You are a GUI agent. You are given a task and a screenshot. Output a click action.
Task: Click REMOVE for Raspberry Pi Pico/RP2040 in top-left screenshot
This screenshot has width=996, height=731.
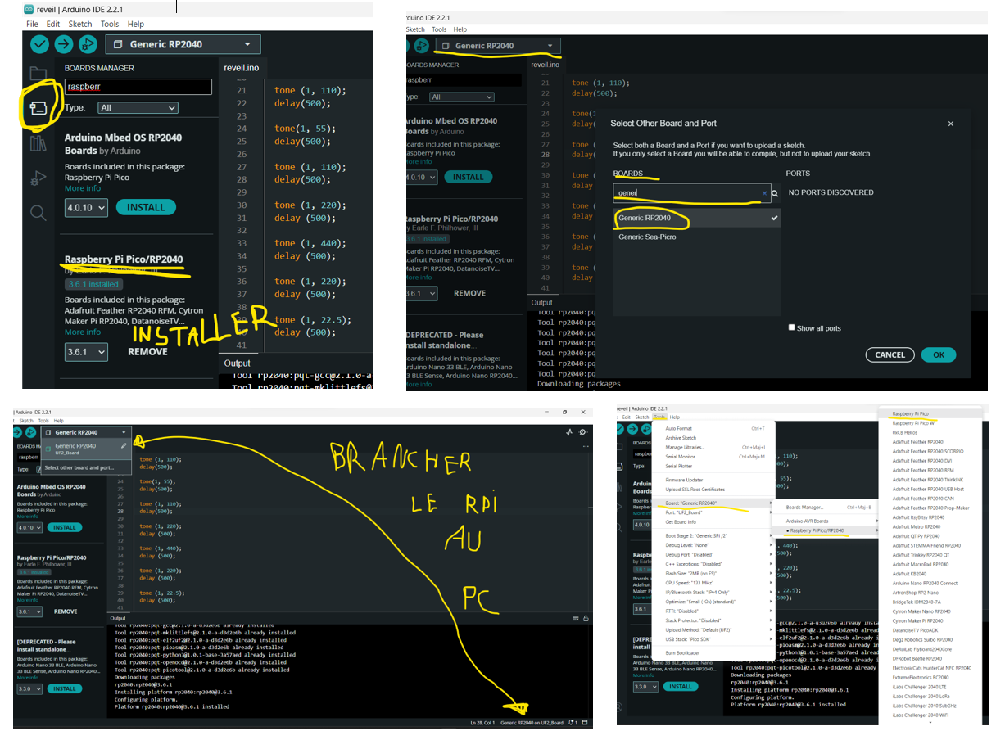point(147,352)
